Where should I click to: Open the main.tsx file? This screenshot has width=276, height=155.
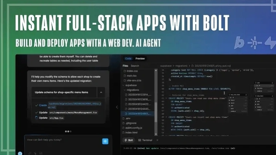(132, 76)
